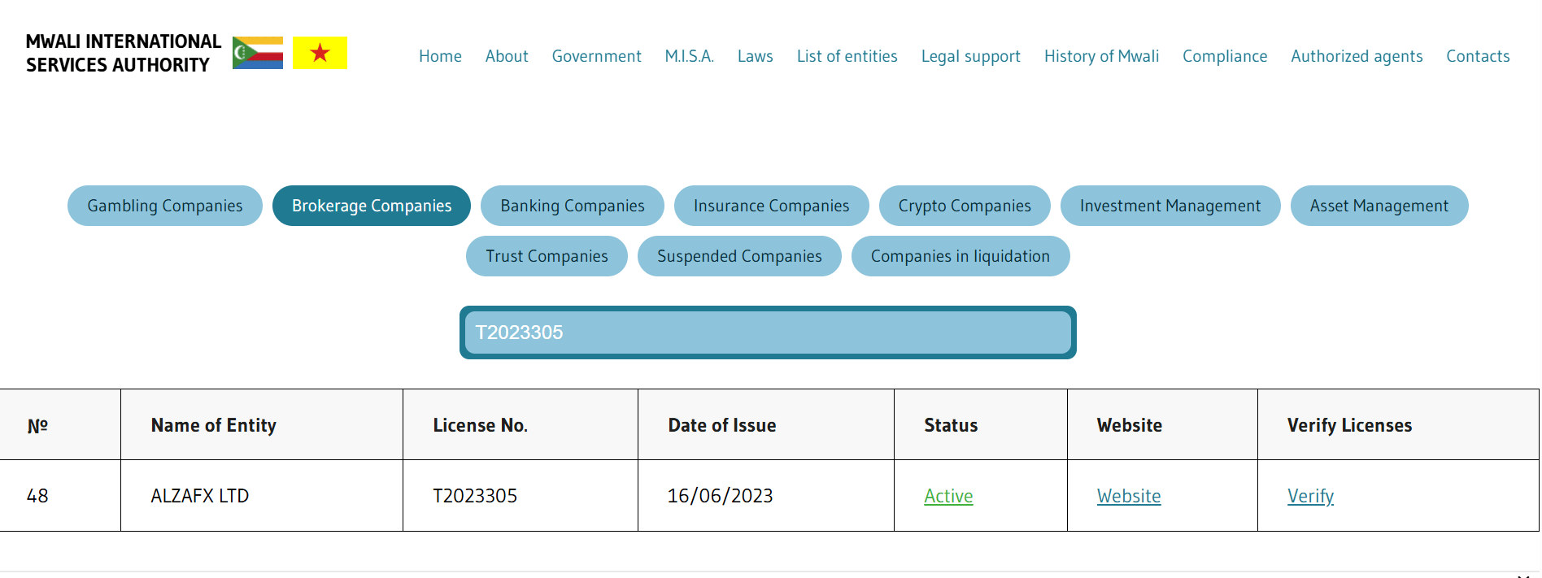Click the Comoros flag icon
The height and width of the screenshot is (578, 1542).
click(258, 53)
